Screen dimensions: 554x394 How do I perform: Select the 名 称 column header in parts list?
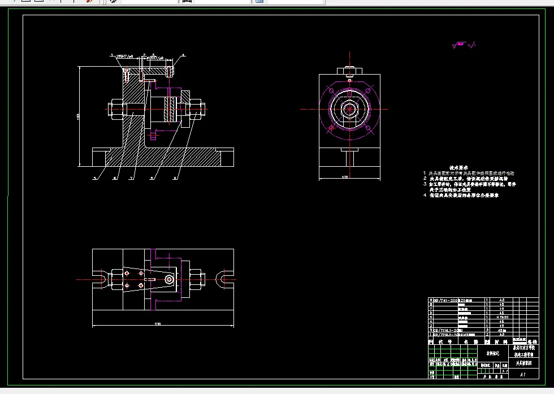(471, 341)
